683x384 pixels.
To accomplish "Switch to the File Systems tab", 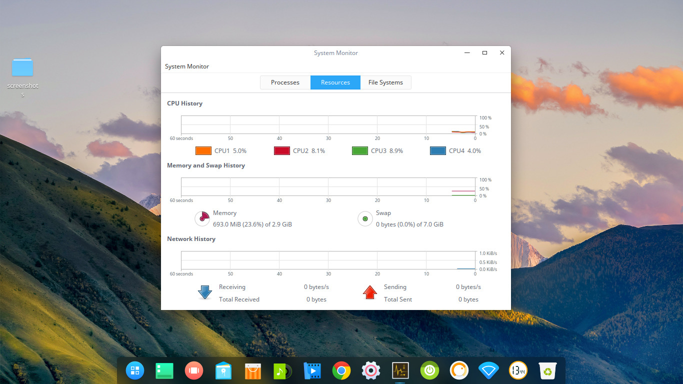I will click(x=385, y=82).
